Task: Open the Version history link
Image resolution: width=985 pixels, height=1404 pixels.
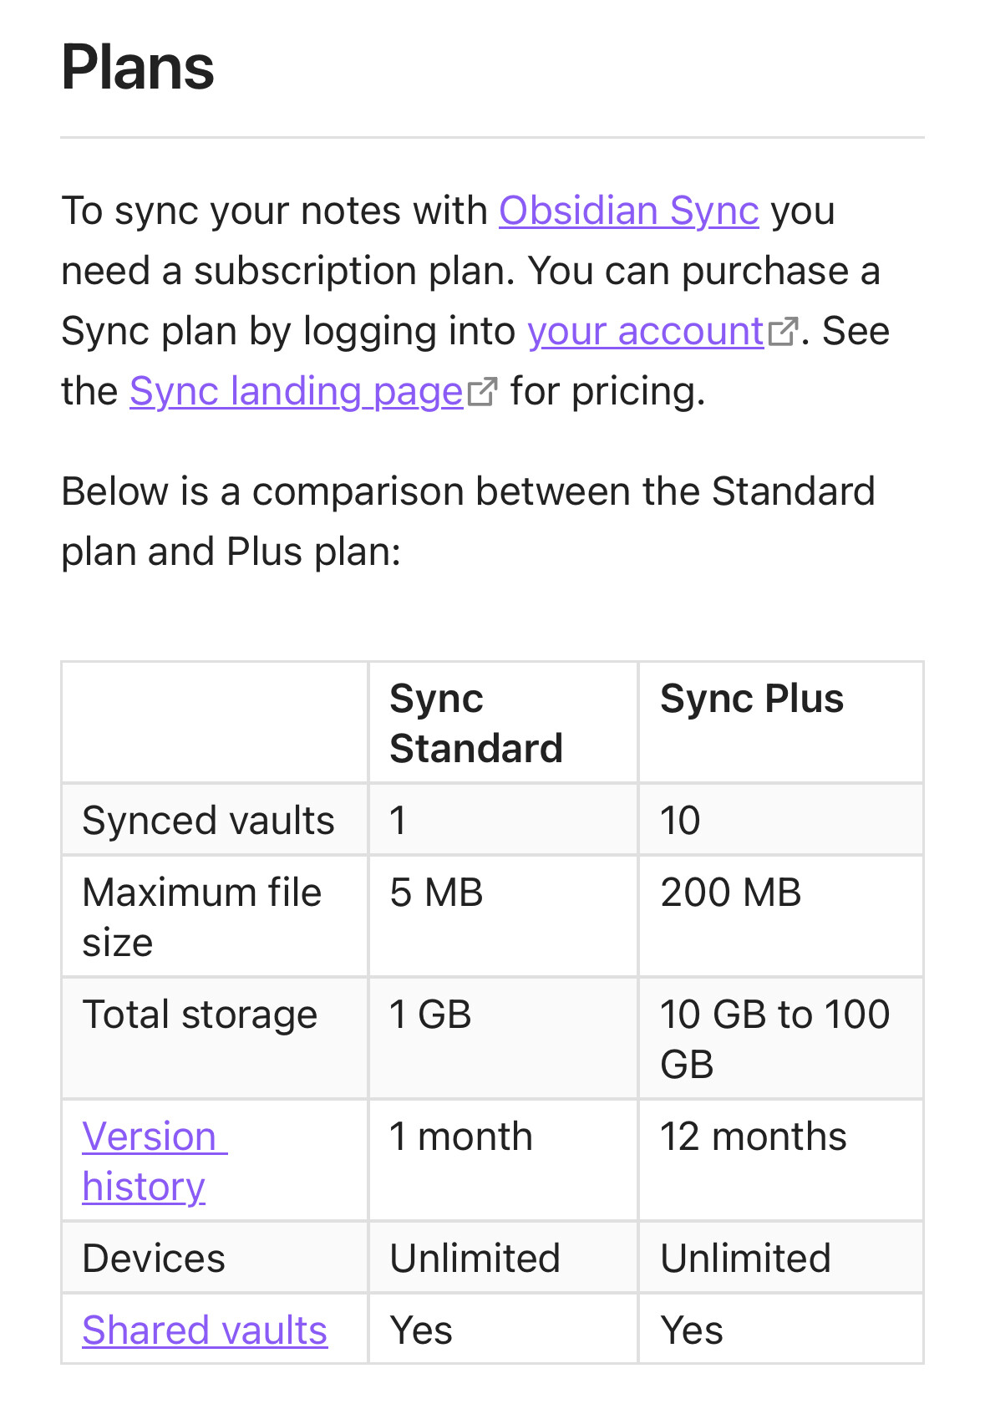Action: coord(155,1161)
